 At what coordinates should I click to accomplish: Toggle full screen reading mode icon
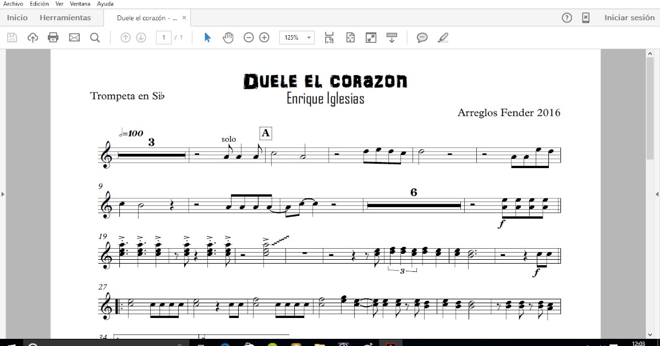371,37
